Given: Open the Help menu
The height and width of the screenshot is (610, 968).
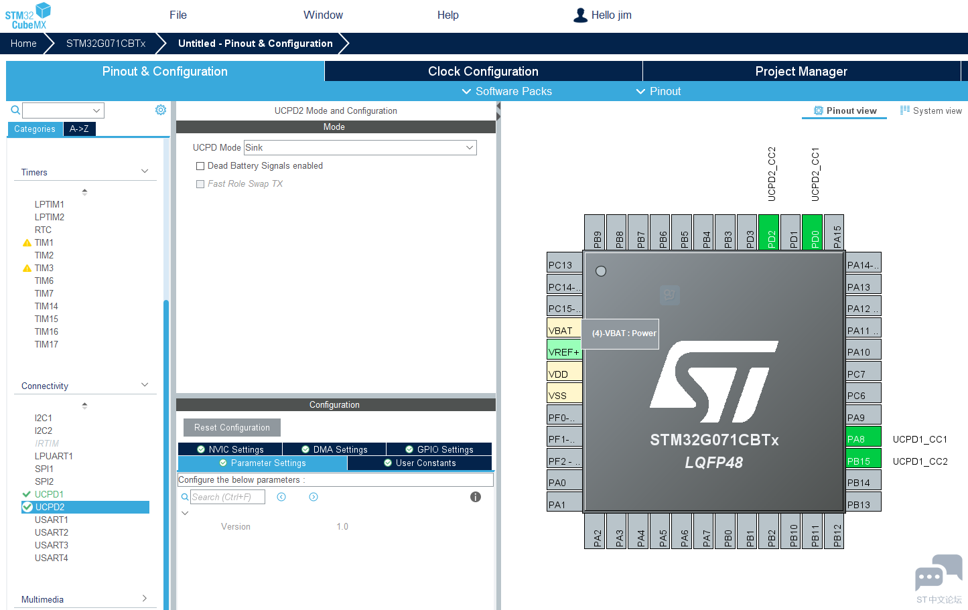Looking at the screenshot, I should [x=448, y=15].
